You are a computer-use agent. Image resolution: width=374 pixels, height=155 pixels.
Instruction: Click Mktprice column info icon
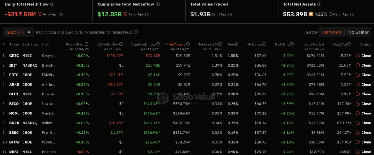tap(264, 44)
